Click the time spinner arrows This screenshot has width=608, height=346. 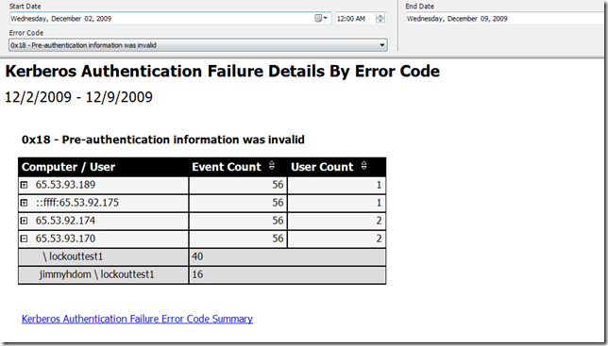click(380, 18)
